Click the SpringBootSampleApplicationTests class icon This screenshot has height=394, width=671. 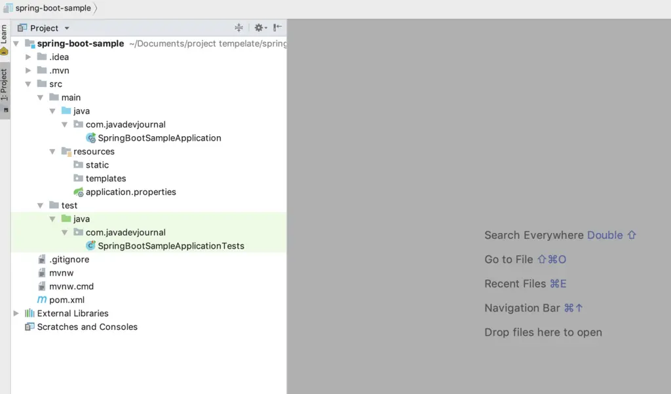[90, 245]
